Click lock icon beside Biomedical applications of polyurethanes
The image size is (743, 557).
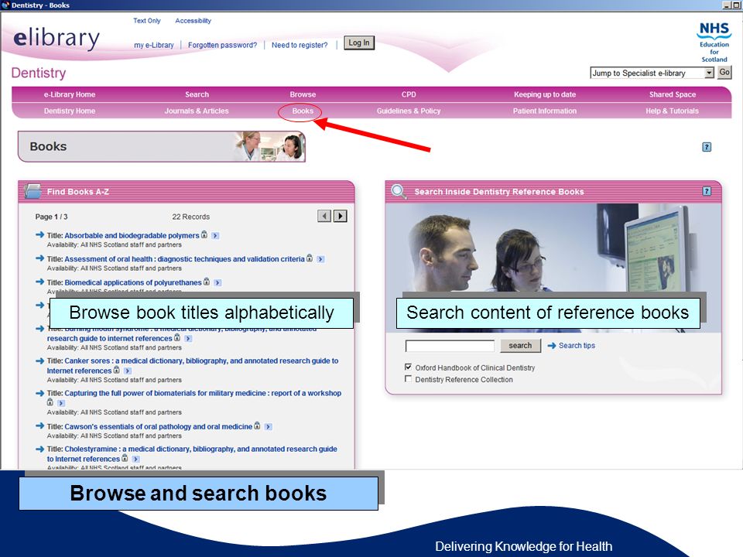tap(207, 282)
